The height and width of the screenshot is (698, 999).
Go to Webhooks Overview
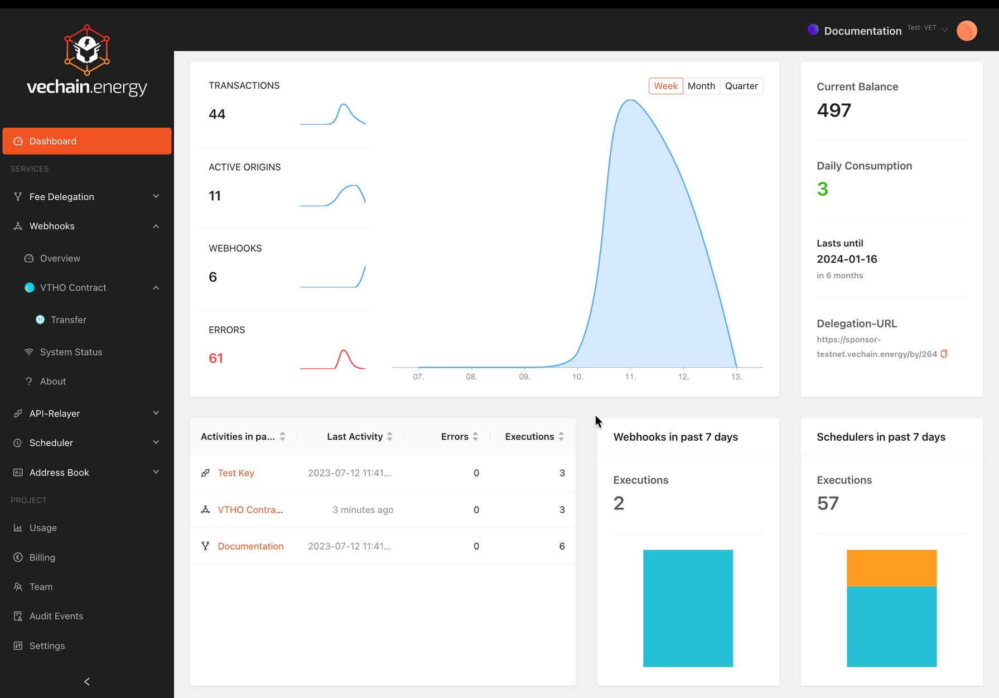pyautogui.click(x=60, y=258)
